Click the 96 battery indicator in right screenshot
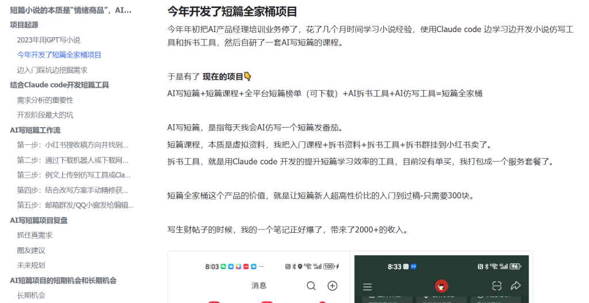 [x=515, y=266]
